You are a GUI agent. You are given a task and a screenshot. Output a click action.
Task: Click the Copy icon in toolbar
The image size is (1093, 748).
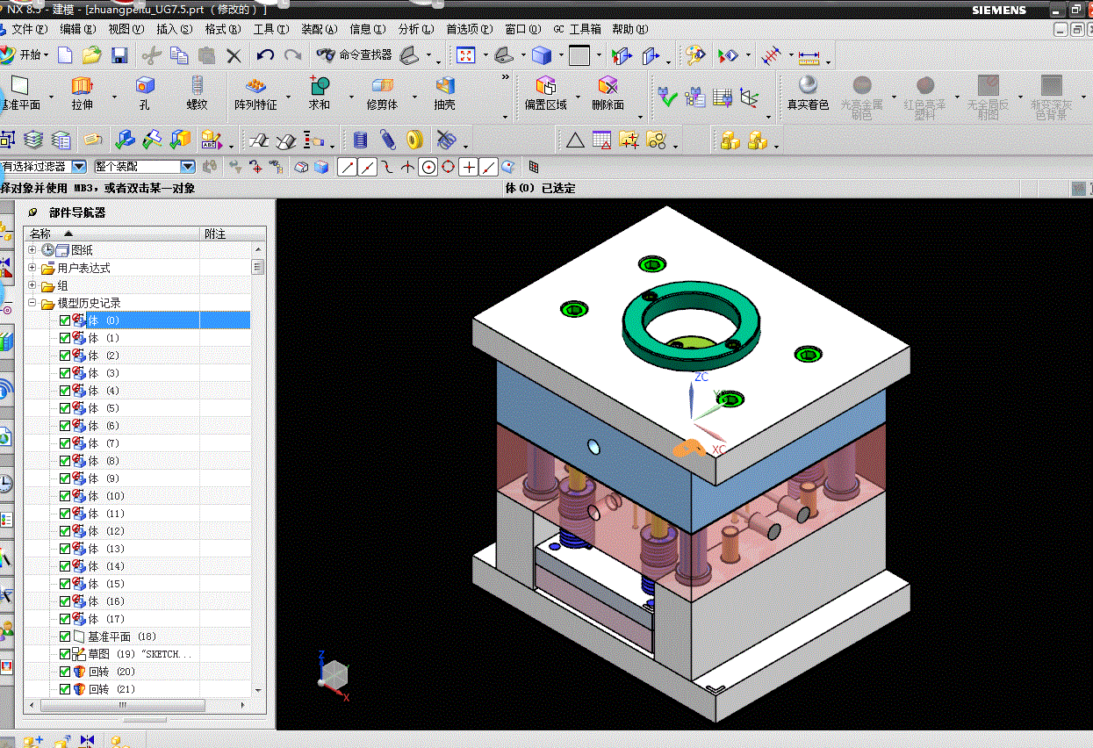(x=179, y=55)
